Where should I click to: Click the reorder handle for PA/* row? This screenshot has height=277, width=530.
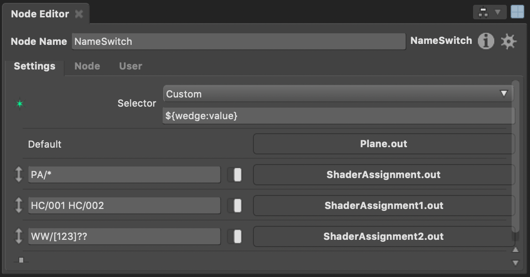tap(19, 174)
